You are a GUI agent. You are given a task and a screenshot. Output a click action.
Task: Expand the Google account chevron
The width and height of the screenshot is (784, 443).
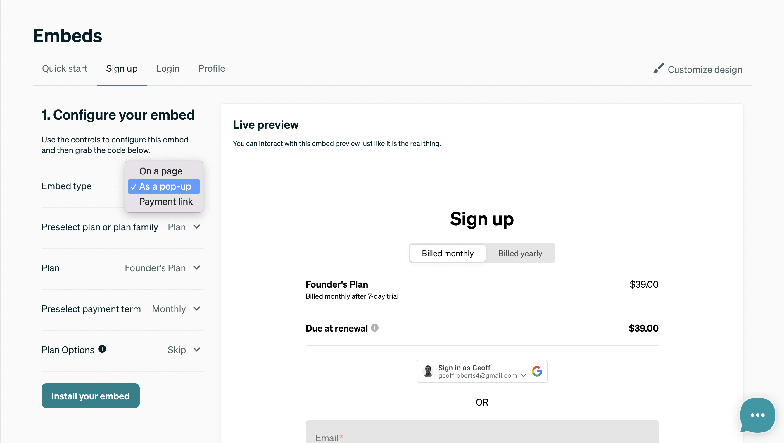[x=524, y=376]
